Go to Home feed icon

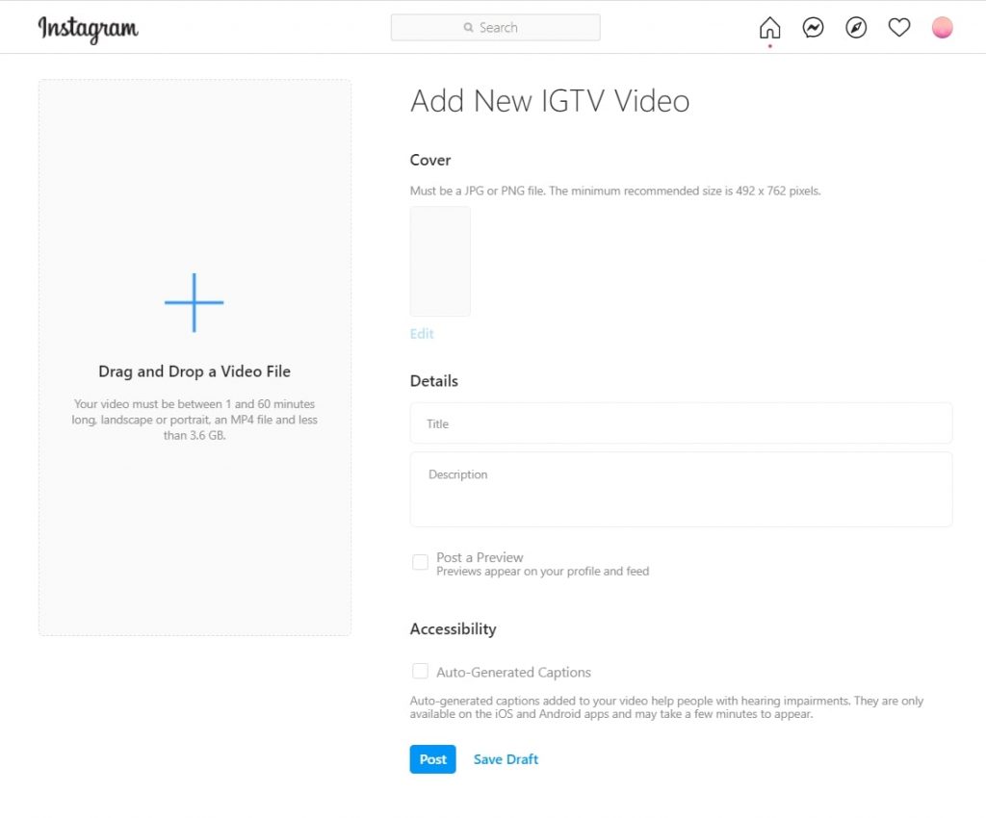[x=769, y=28]
